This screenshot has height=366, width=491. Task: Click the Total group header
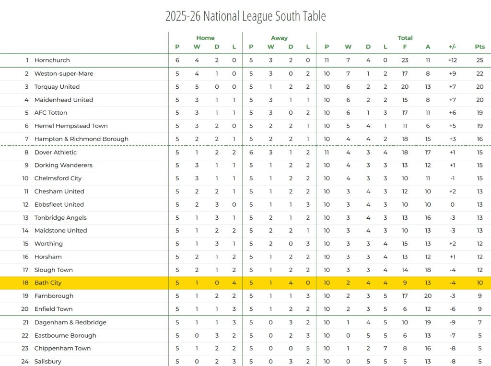point(405,38)
